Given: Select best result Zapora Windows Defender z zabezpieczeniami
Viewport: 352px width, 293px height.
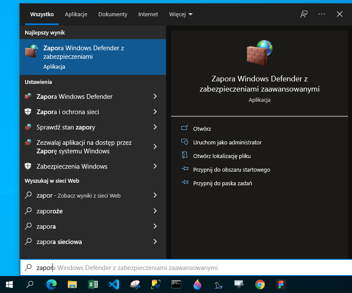Looking at the screenshot, I should pyautogui.click(x=93, y=57).
